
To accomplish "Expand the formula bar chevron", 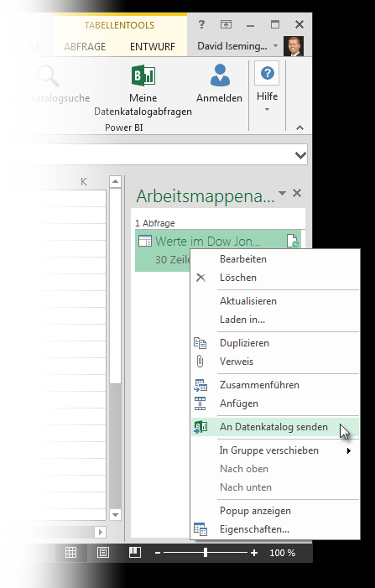I will [x=300, y=155].
